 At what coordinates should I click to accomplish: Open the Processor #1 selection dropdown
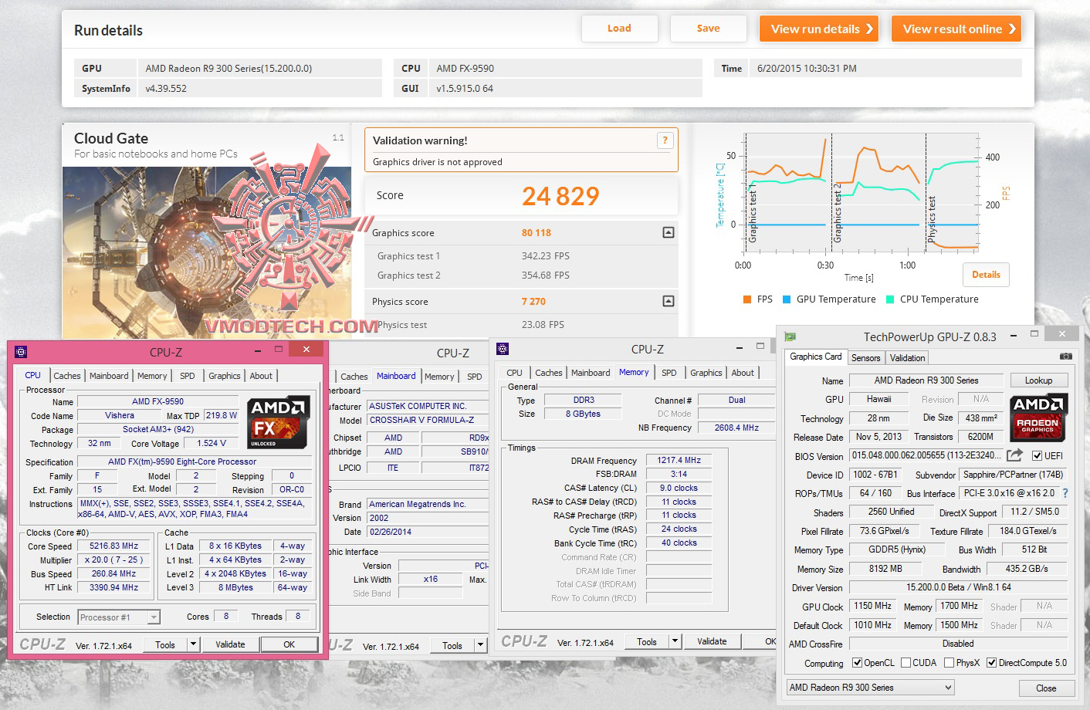[x=119, y=617]
